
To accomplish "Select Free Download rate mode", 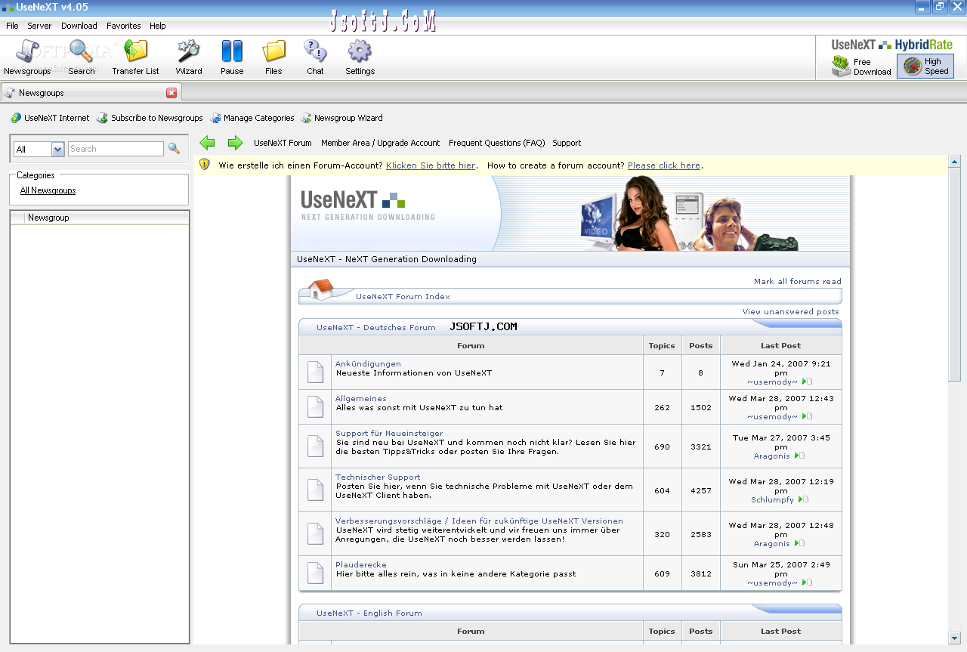I will click(861, 66).
